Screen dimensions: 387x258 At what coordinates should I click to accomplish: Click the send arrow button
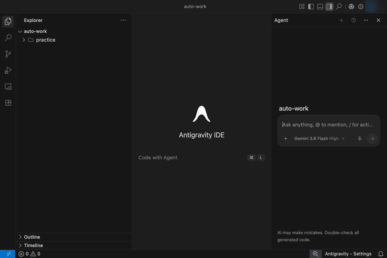click(372, 139)
